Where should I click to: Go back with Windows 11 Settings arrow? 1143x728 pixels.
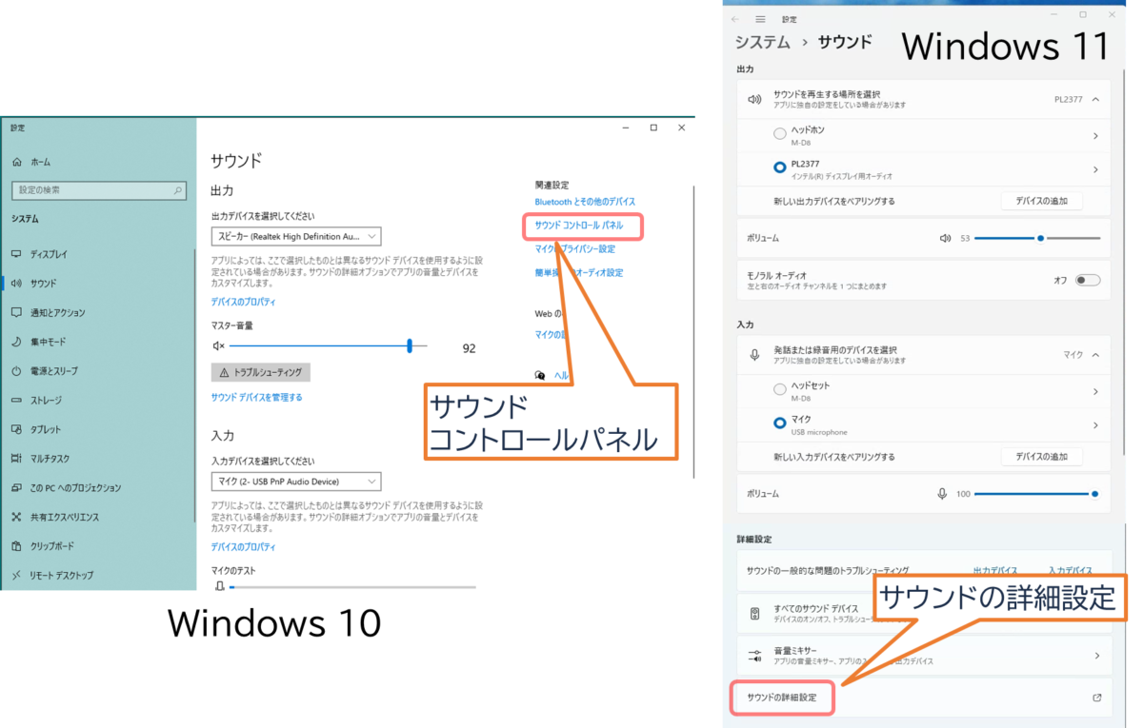(x=734, y=19)
